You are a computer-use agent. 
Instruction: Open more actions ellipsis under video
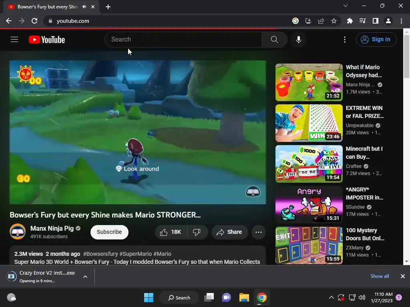click(x=259, y=232)
